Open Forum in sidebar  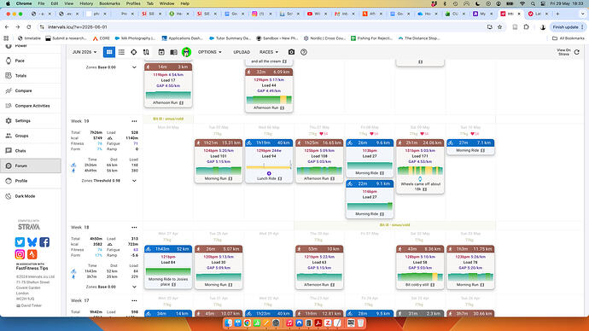coord(31,165)
